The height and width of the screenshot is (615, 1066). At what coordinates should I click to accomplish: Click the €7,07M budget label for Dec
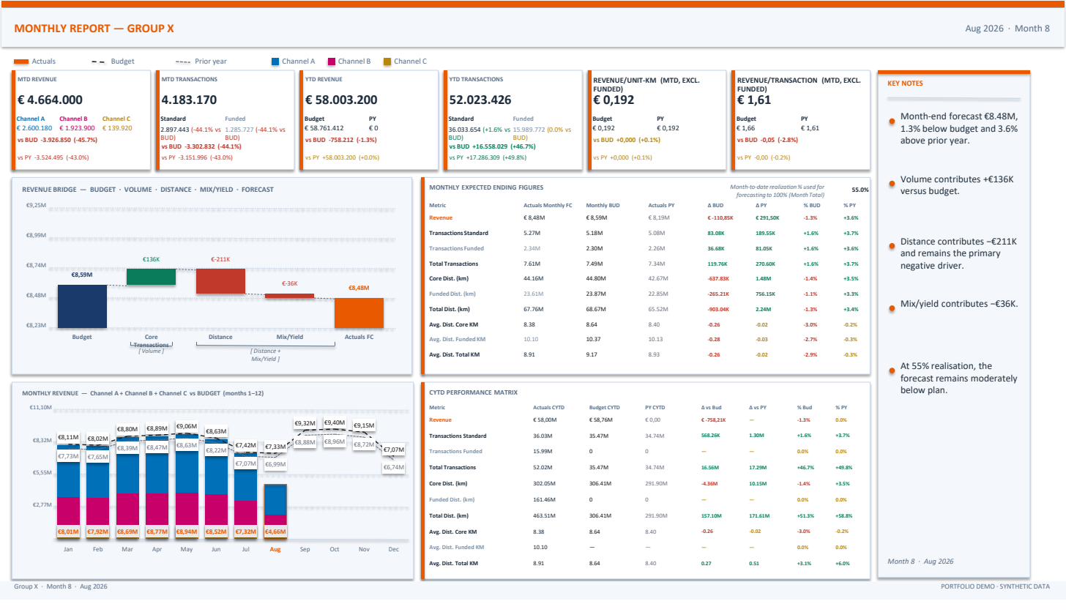(393, 450)
